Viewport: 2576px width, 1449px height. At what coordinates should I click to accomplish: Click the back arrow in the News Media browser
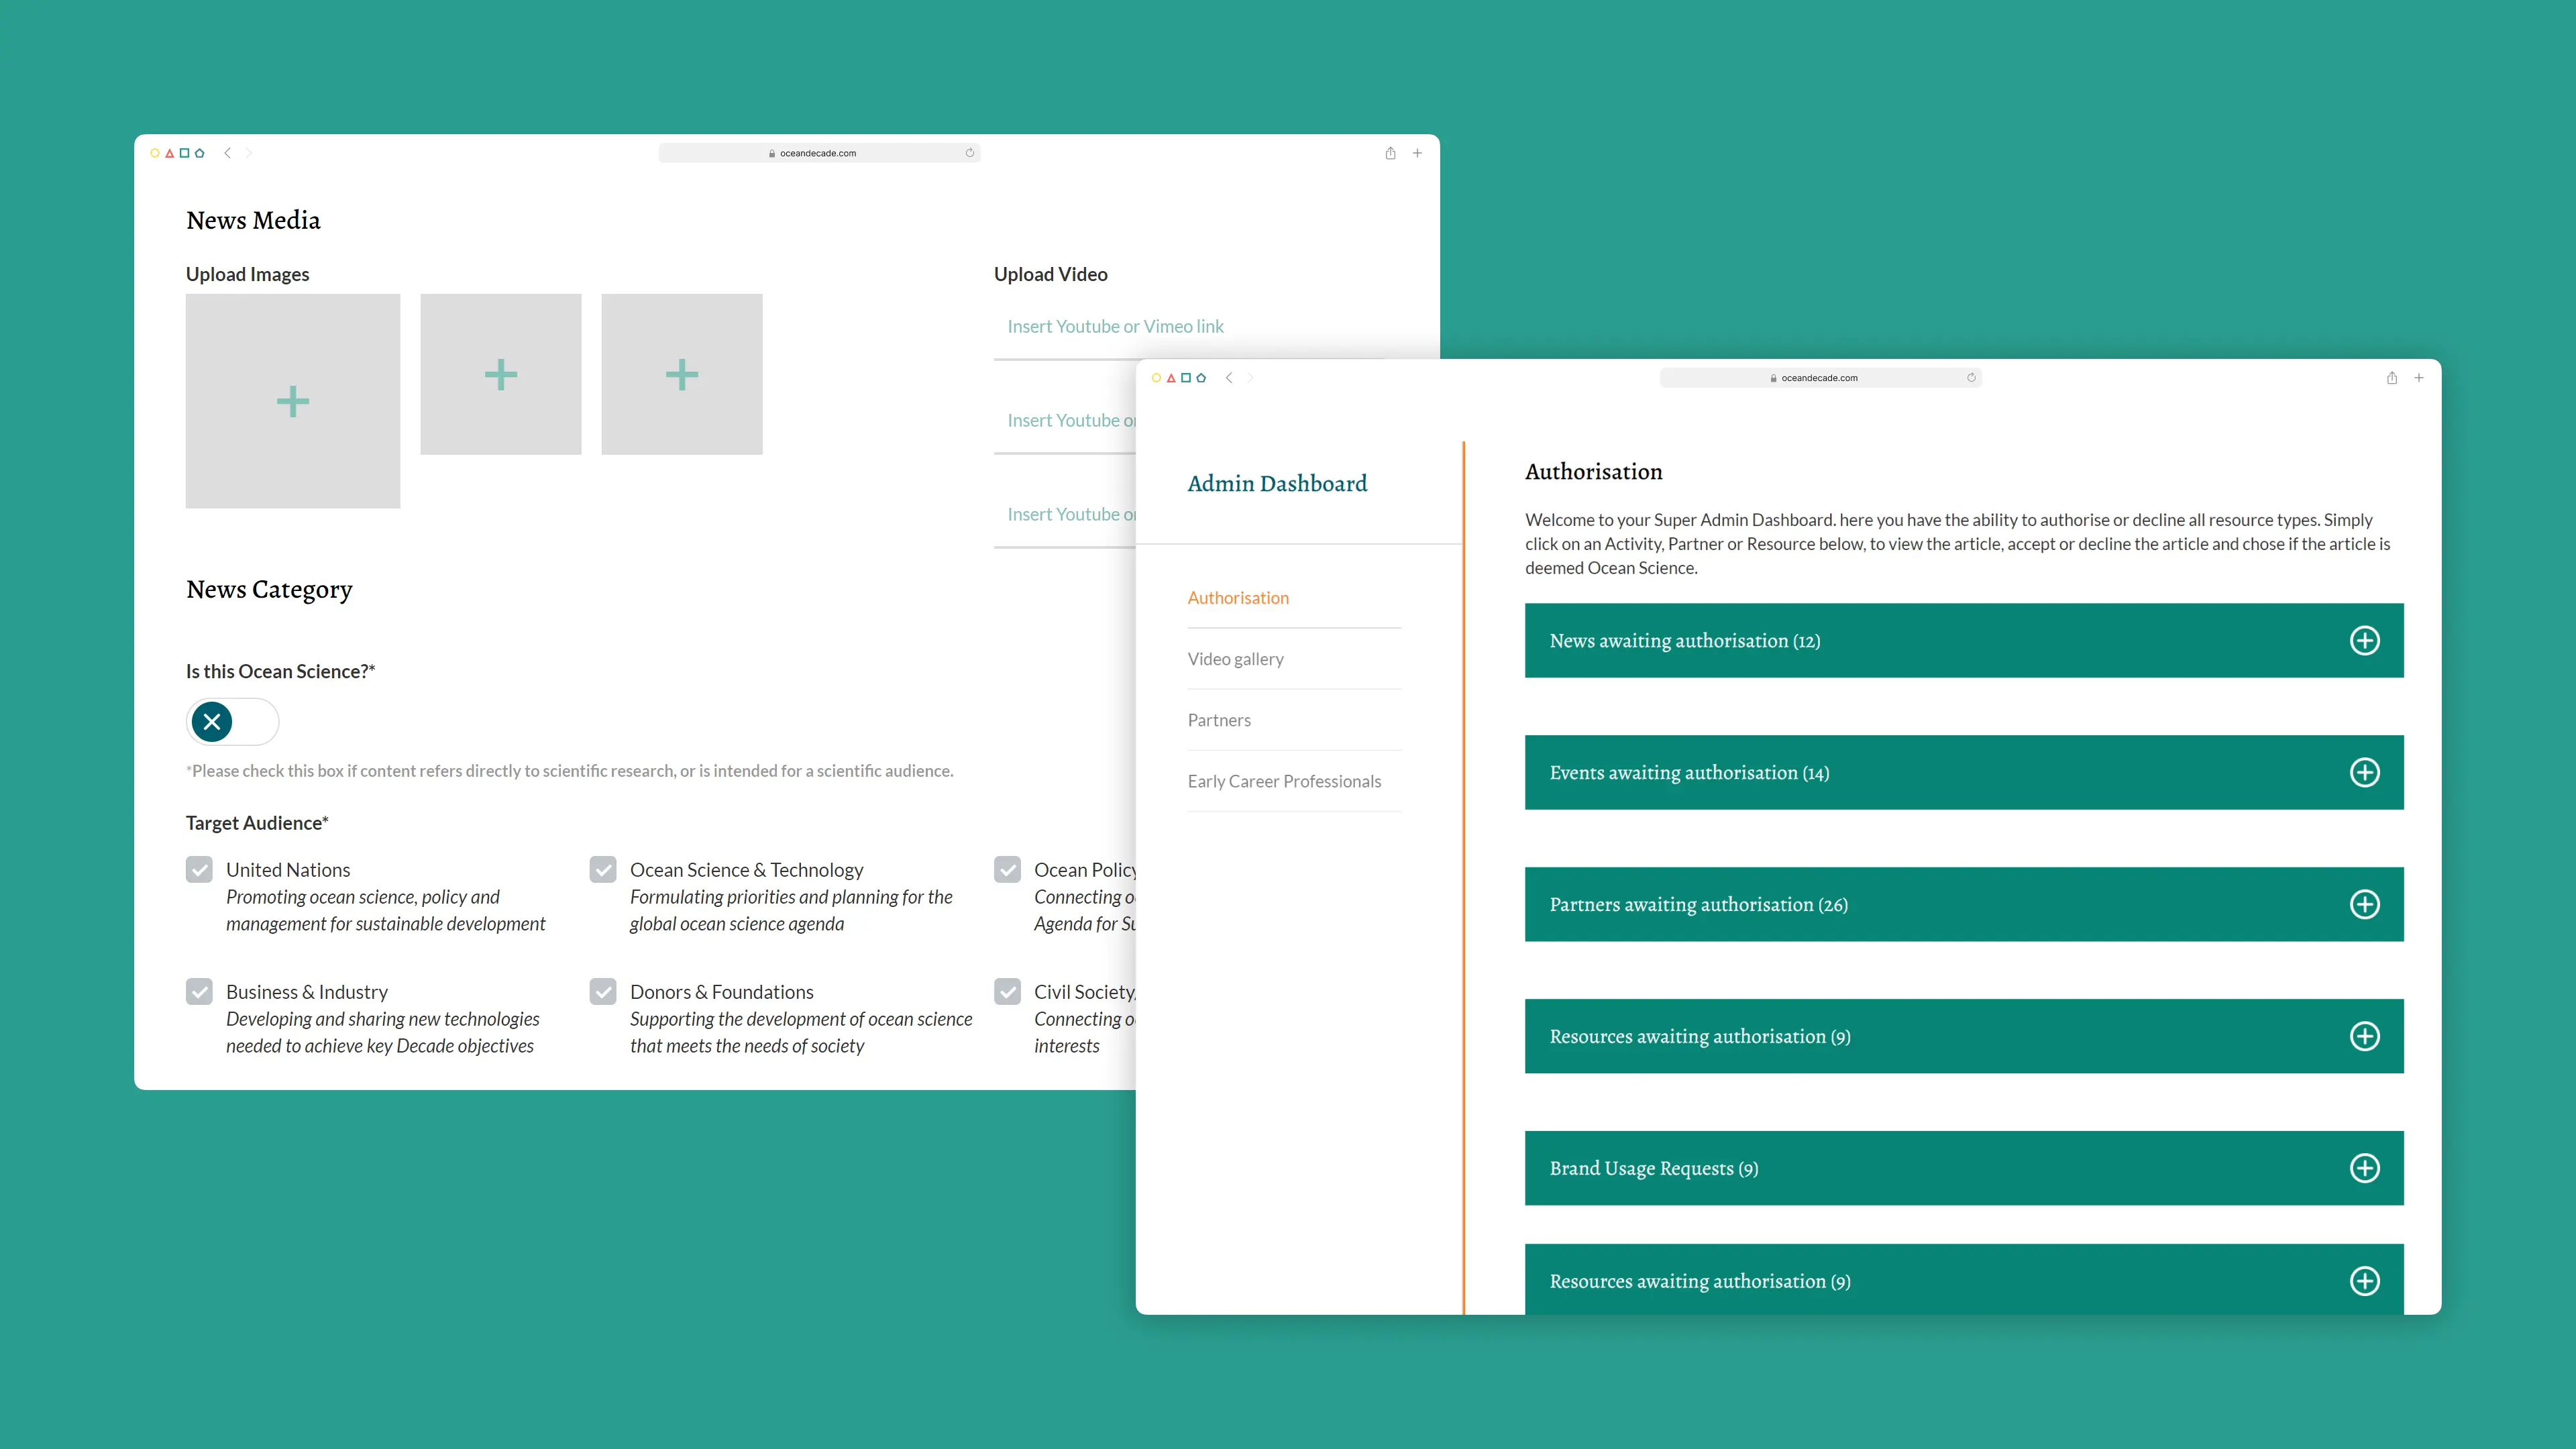(x=228, y=153)
